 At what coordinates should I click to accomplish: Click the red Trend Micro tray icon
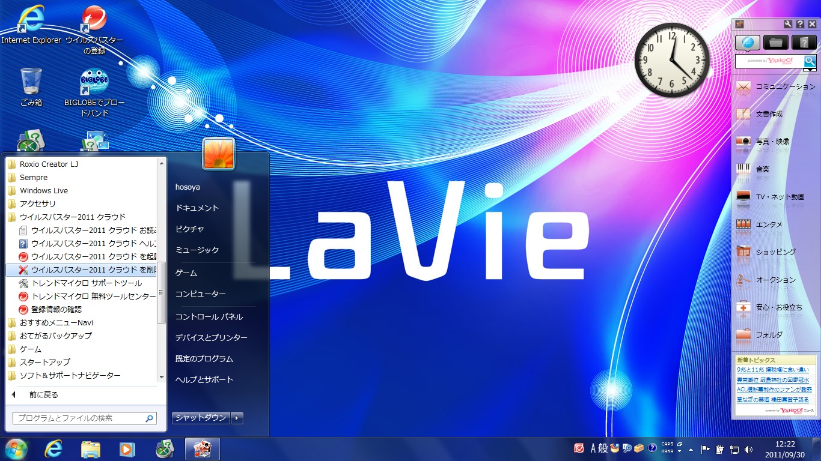click(579, 448)
